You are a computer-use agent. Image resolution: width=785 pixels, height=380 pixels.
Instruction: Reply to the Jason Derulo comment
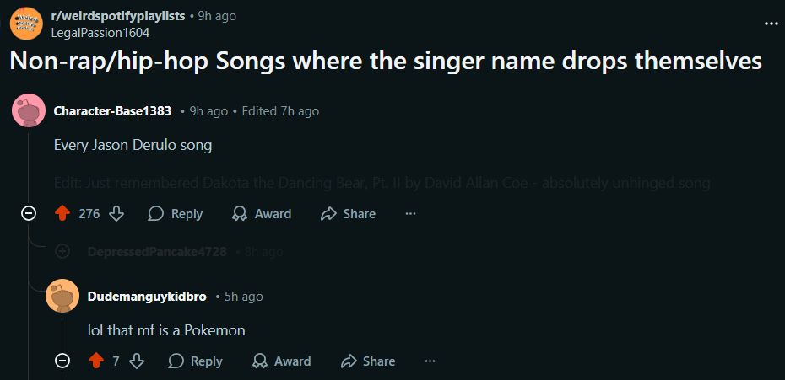(x=176, y=214)
